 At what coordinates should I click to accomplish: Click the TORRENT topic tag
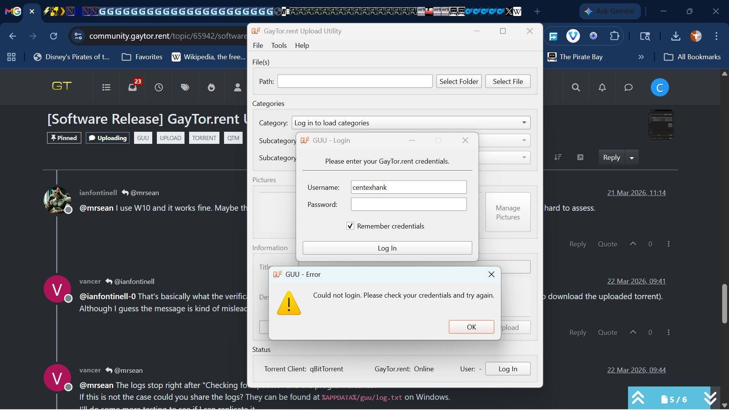[204, 138]
